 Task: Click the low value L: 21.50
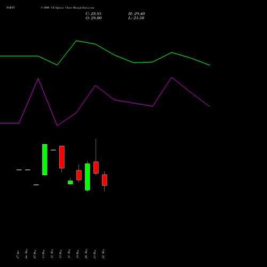[x=136, y=18]
